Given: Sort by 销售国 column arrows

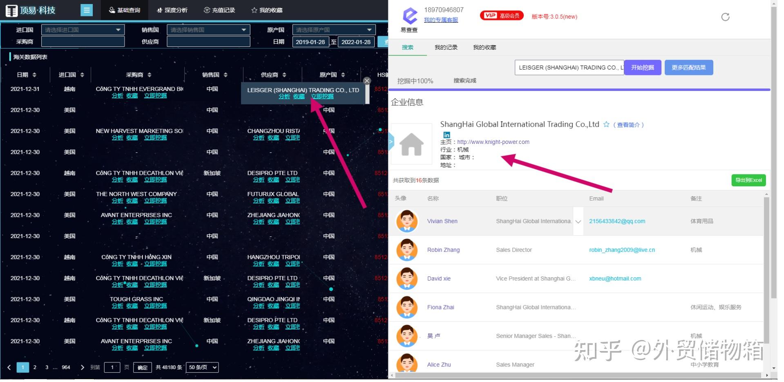Looking at the screenshot, I should point(226,75).
